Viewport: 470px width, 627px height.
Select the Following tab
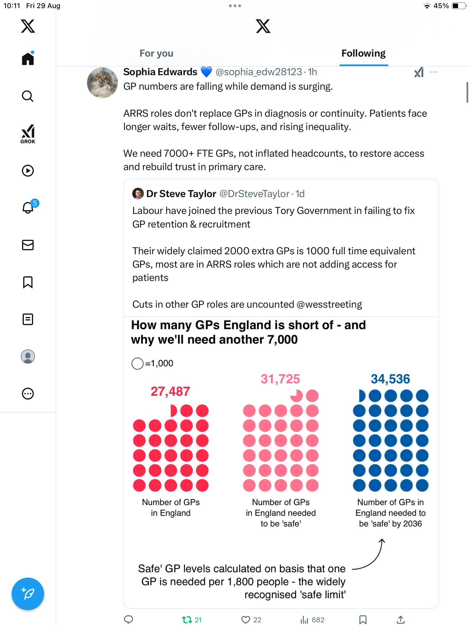point(363,53)
